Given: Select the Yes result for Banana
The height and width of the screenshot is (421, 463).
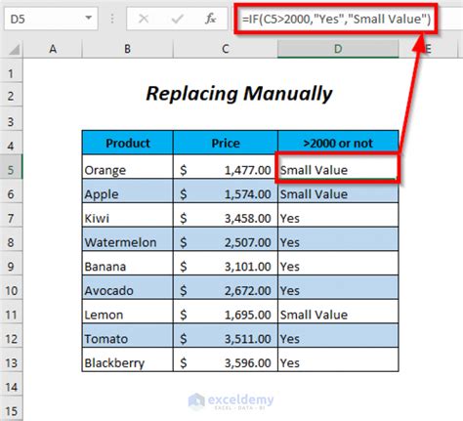Looking at the screenshot, I should [x=338, y=263].
